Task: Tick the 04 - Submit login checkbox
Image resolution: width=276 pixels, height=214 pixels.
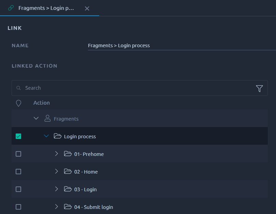Action: [18, 207]
